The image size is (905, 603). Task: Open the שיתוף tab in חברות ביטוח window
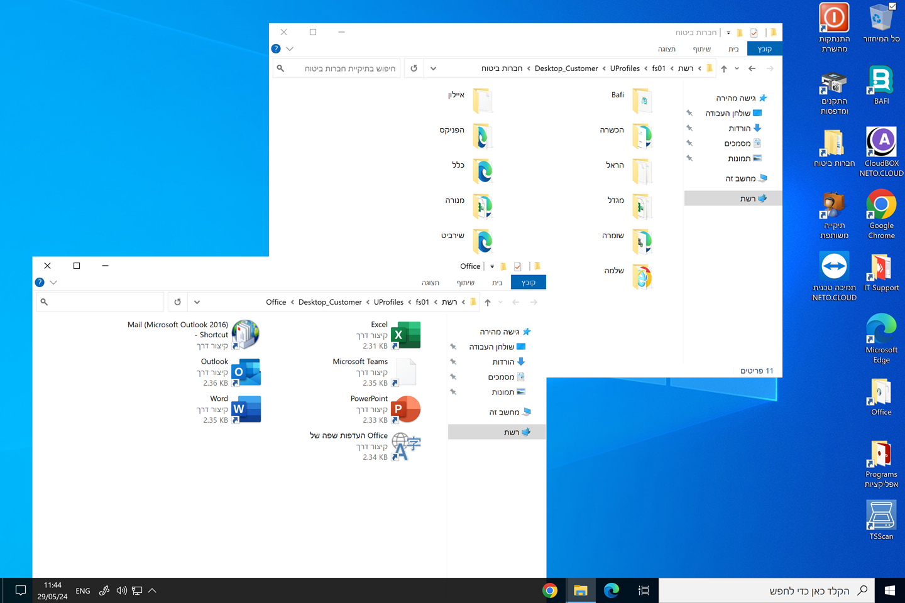click(x=701, y=49)
